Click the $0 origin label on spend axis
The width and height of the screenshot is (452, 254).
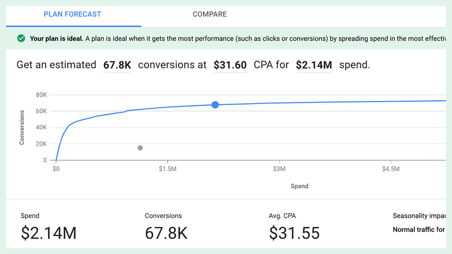pyautogui.click(x=56, y=169)
